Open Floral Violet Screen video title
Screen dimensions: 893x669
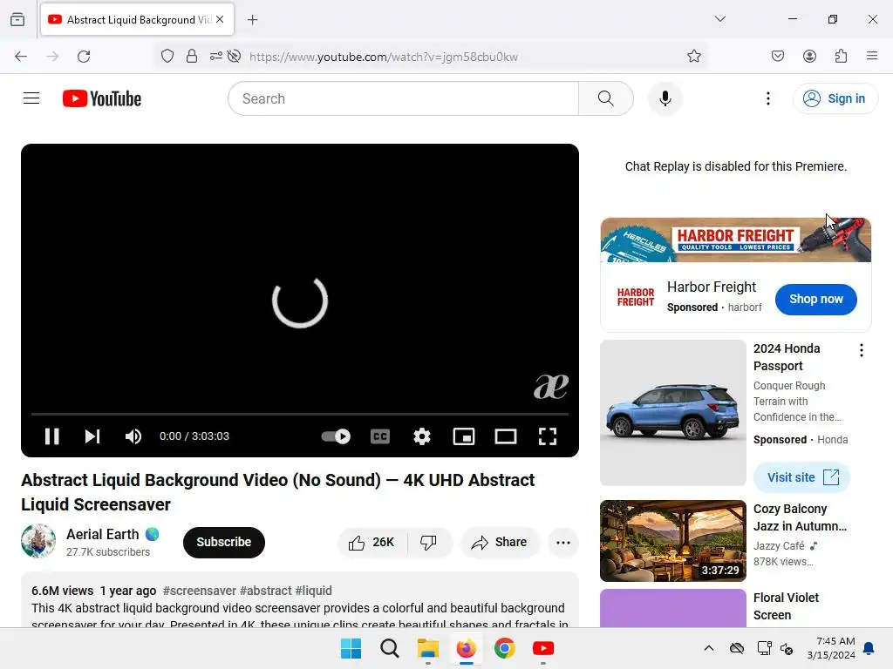point(786,606)
